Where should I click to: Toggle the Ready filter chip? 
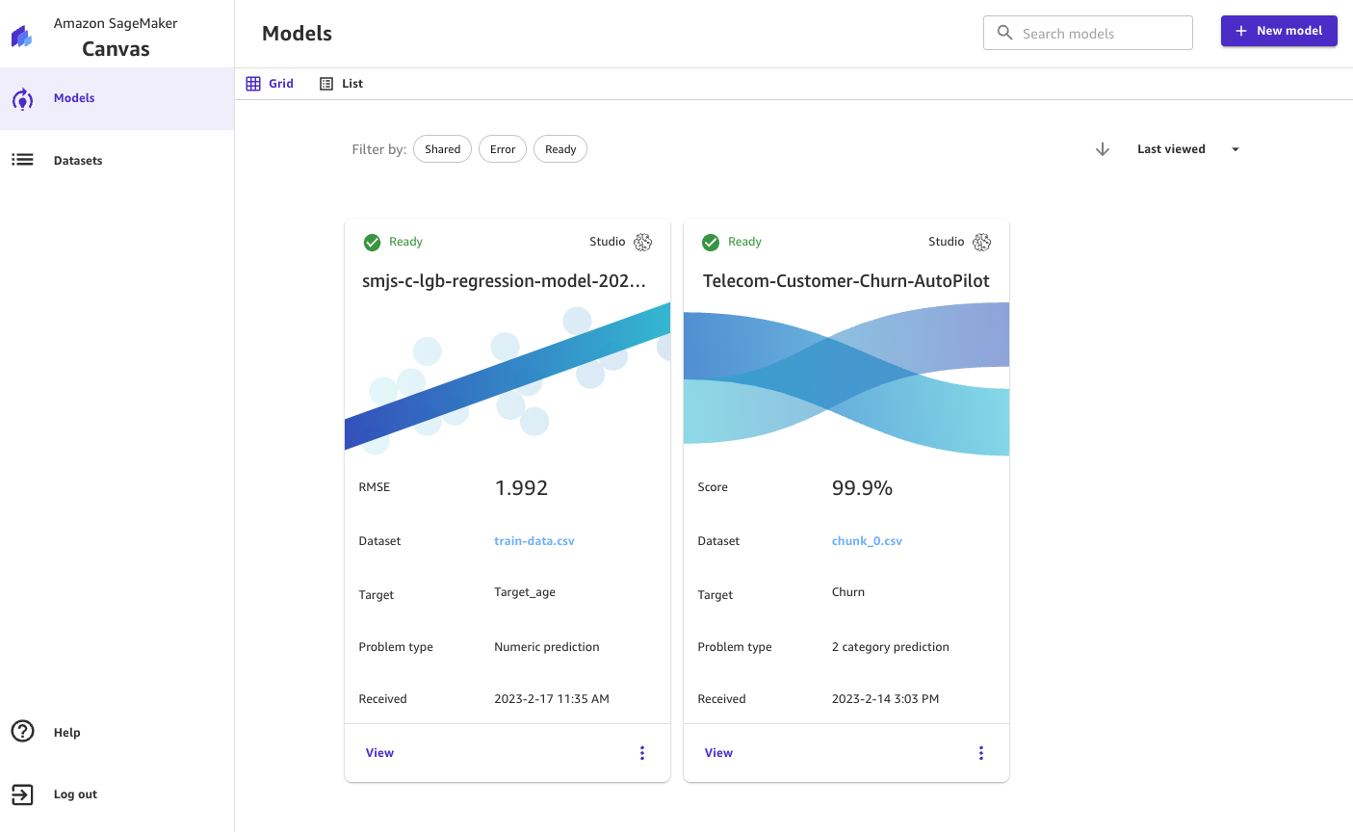[x=560, y=149]
